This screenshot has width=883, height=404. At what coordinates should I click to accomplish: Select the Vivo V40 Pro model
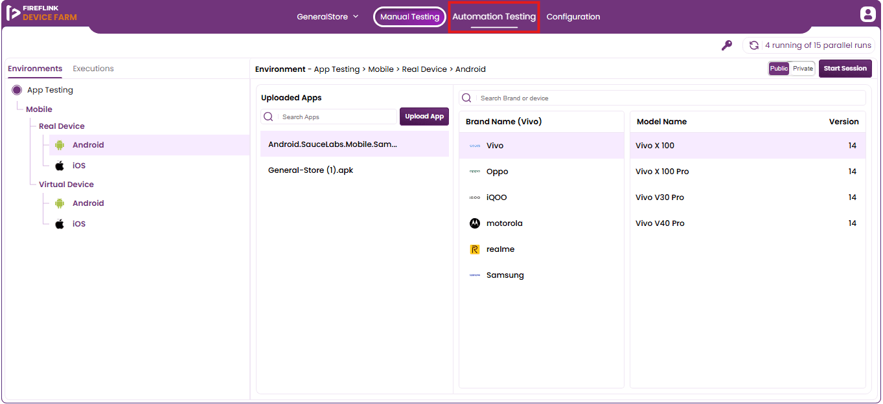(748, 223)
